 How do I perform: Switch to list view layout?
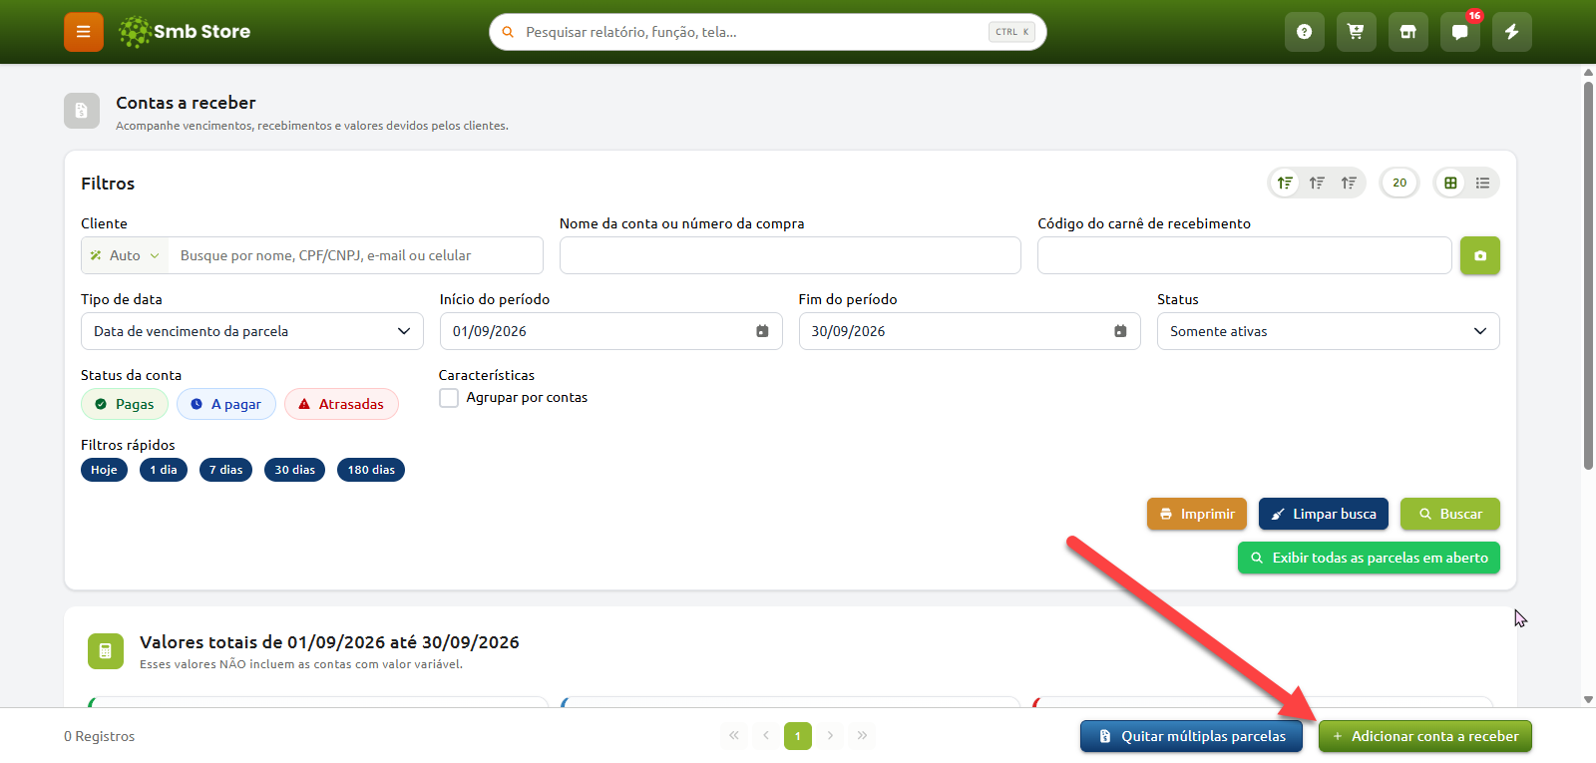point(1483,183)
